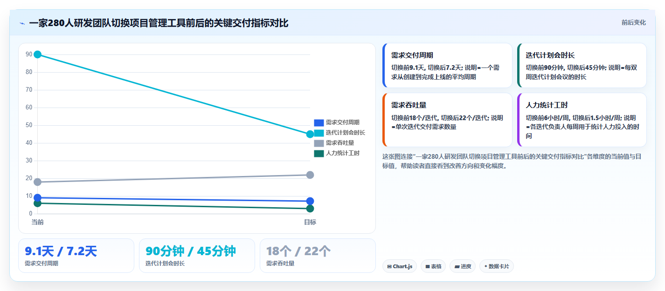Click the 18个 / 22个 stat value

pos(298,251)
